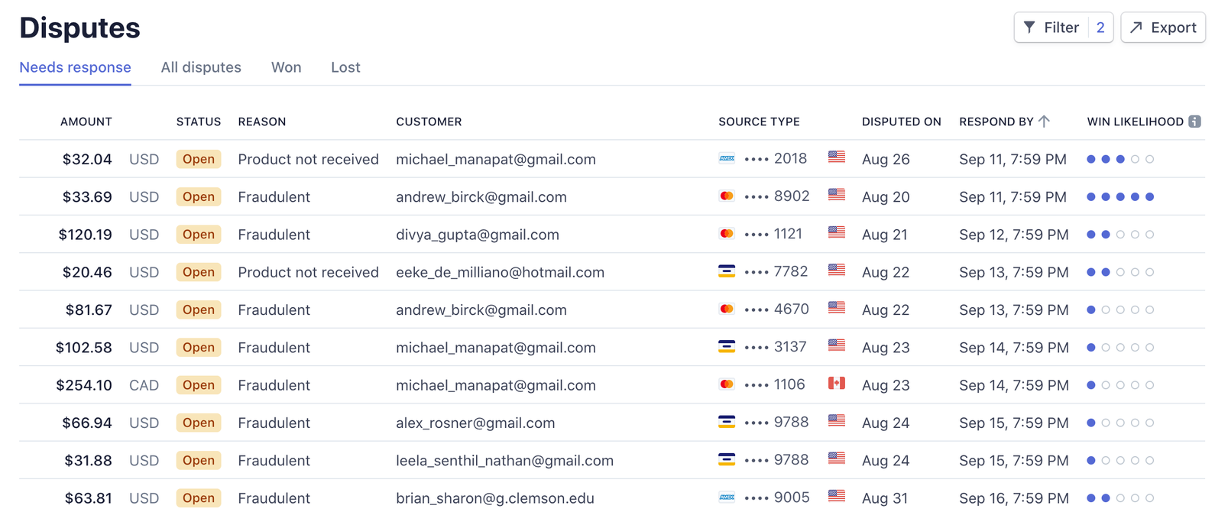Click the Open status badge for $254.10

pyautogui.click(x=199, y=385)
